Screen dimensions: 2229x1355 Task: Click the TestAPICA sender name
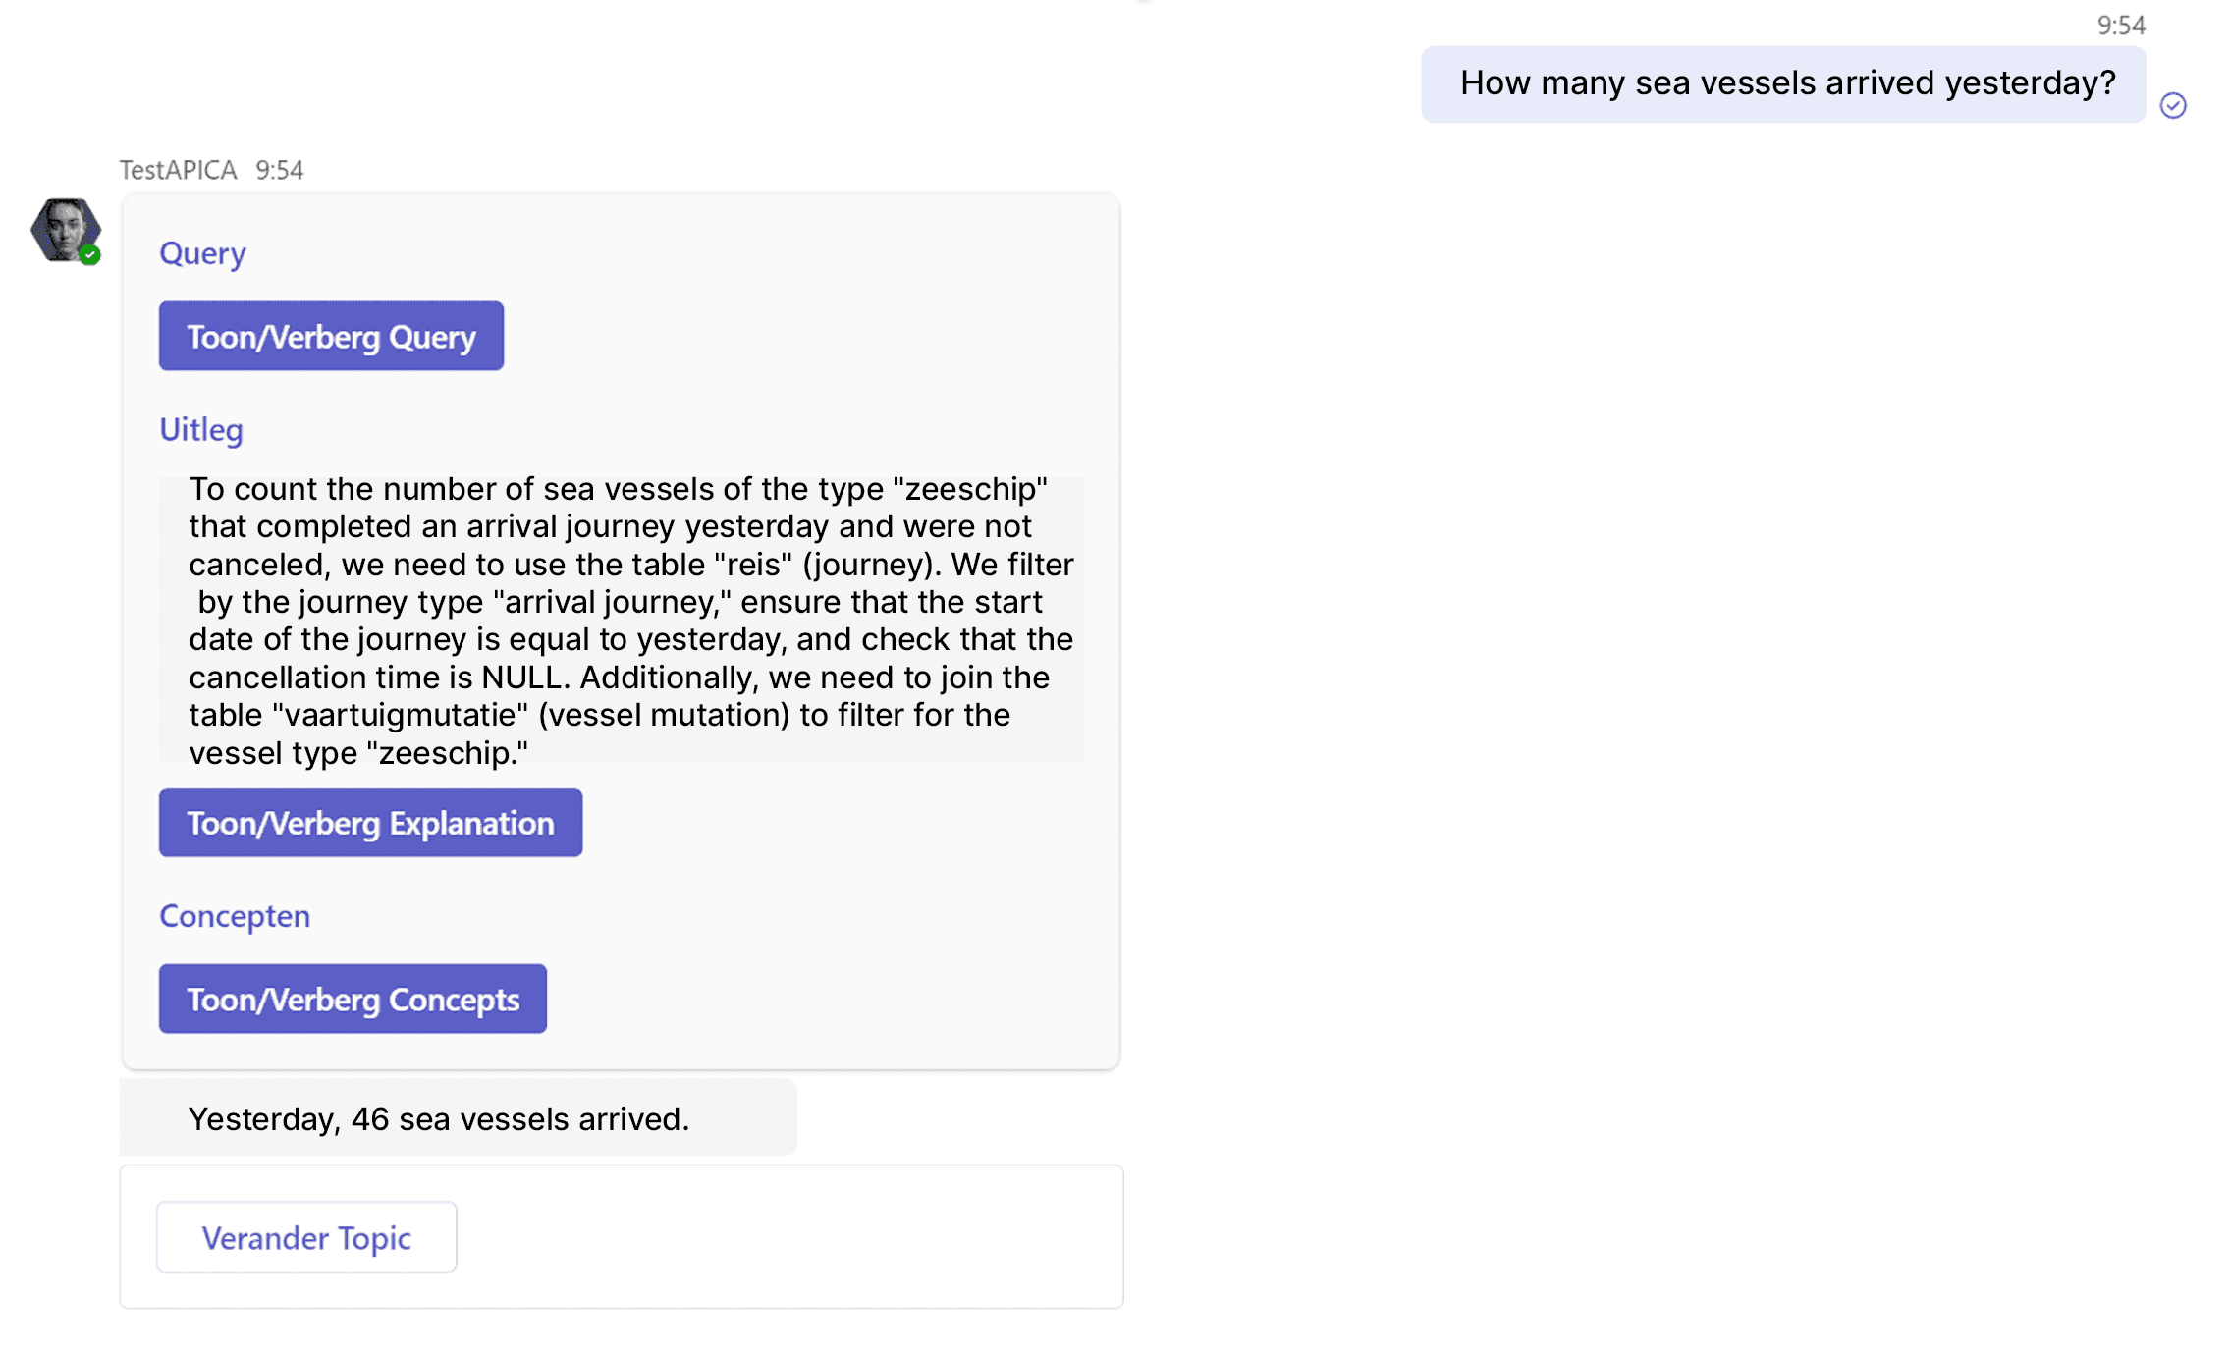178,170
